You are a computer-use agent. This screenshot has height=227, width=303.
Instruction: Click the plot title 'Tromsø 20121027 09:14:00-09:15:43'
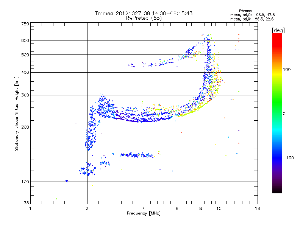pyautogui.click(x=144, y=13)
